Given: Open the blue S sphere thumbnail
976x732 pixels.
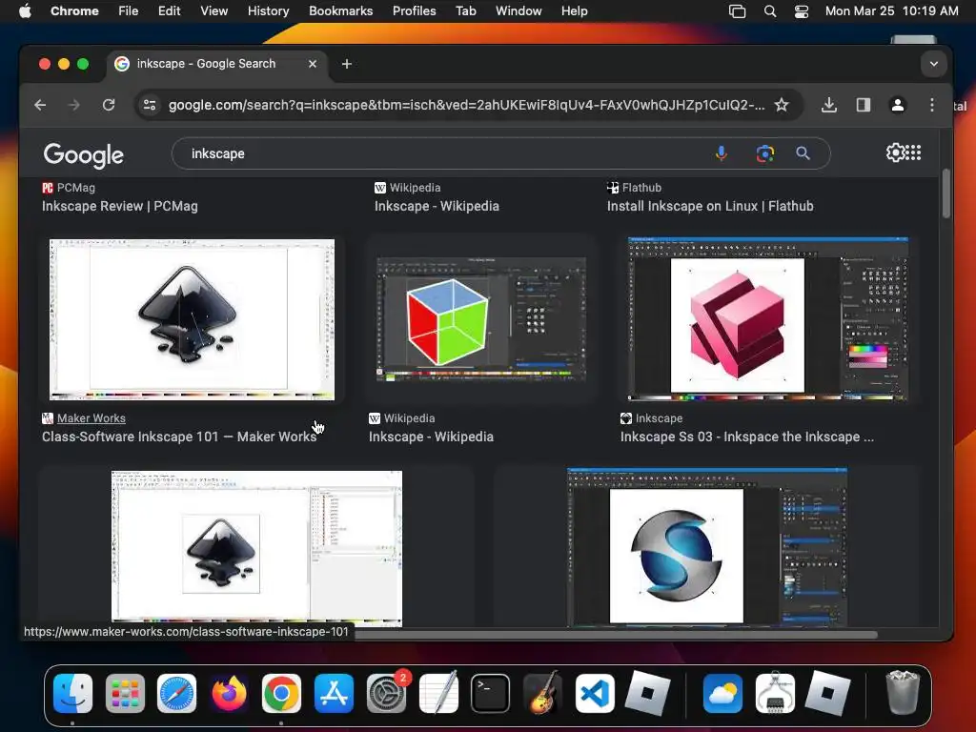Looking at the screenshot, I should click(706, 547).
